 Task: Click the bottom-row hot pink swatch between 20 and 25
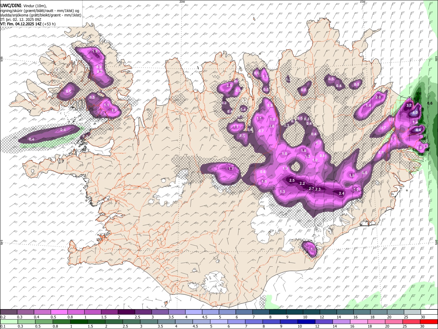394,322
